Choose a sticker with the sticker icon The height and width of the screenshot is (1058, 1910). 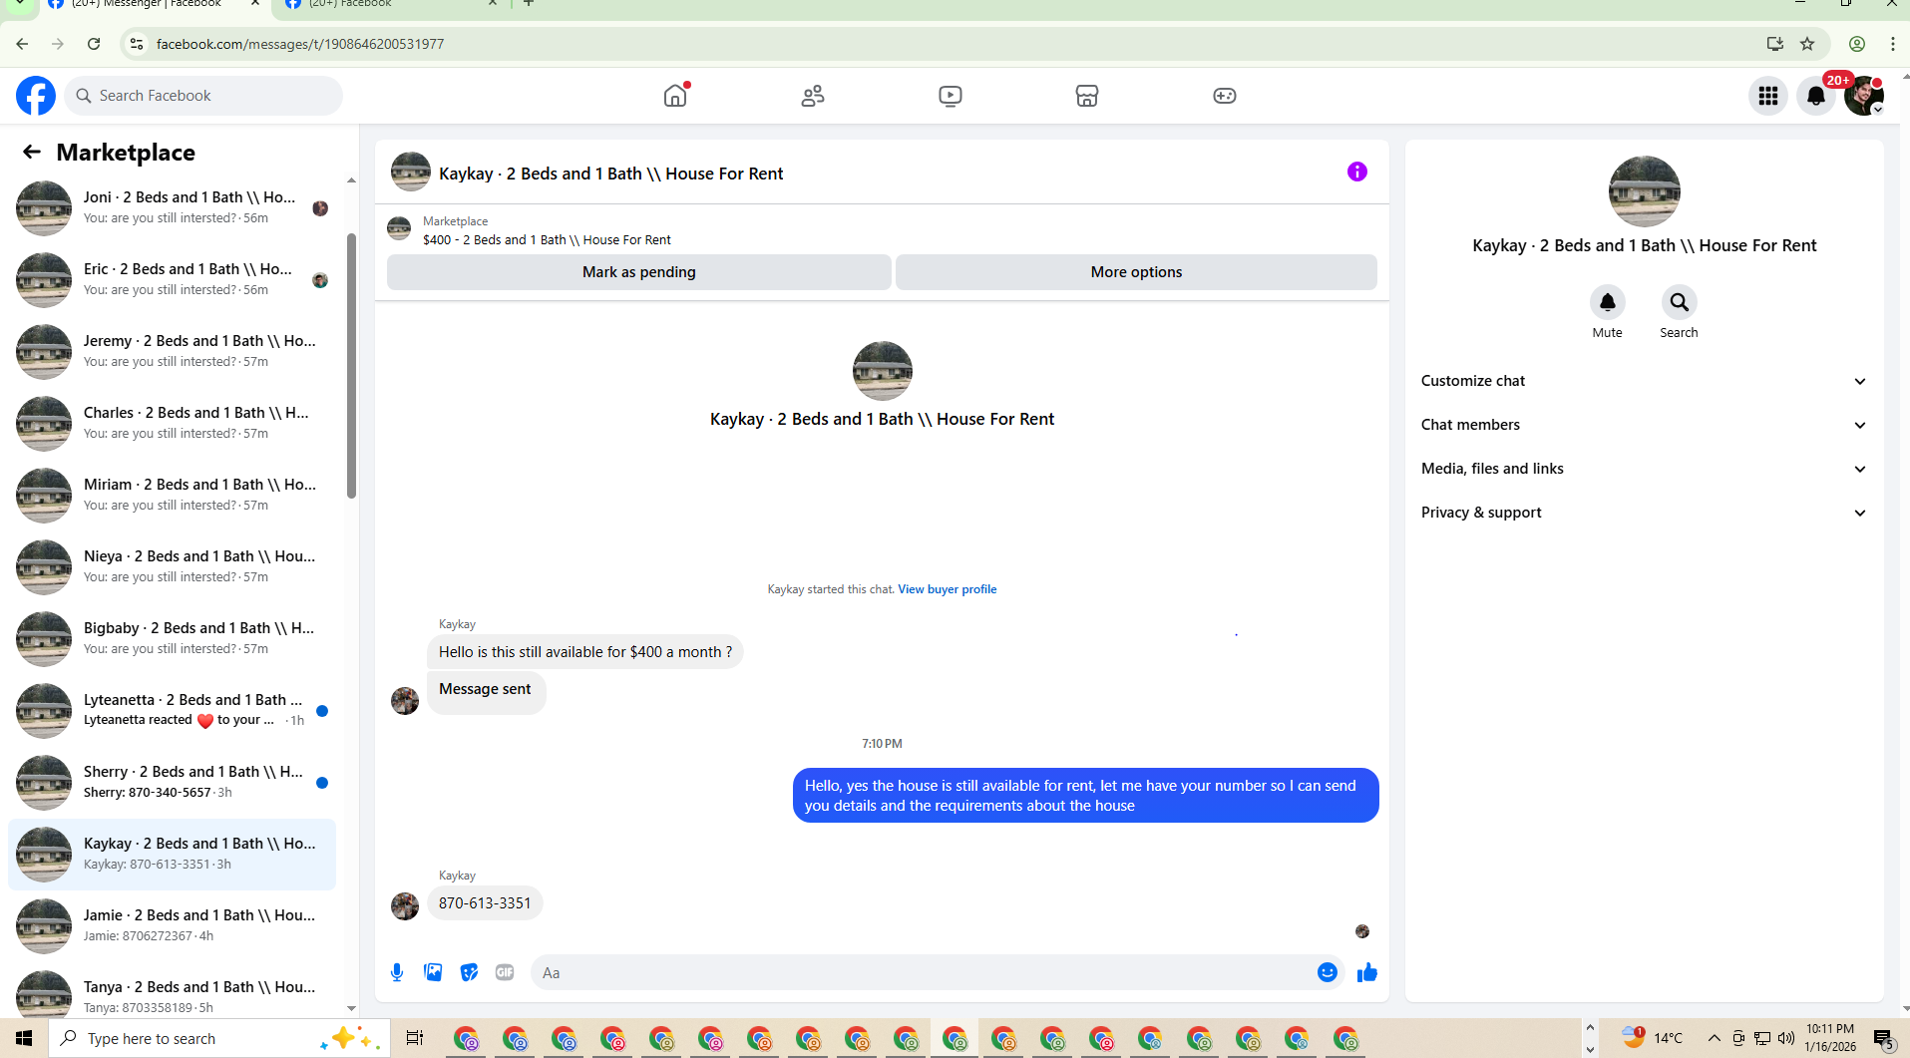(x=469, y=972)
